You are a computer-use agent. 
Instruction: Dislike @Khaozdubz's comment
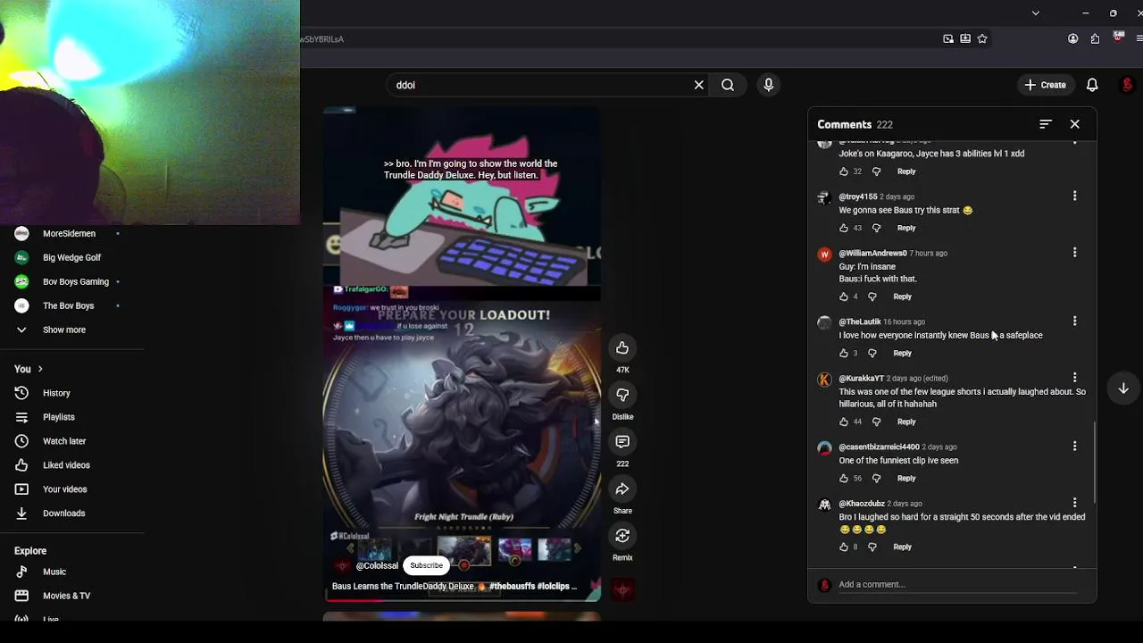tap(872, 547)
